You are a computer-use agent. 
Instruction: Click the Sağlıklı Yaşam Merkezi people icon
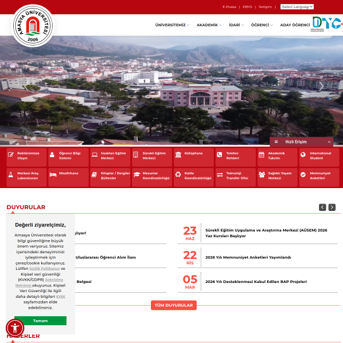[x=262, y=174]
